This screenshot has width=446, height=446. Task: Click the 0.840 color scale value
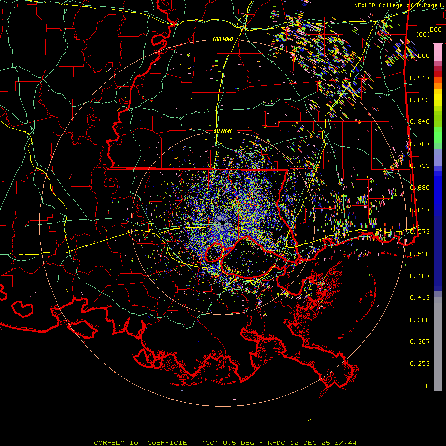420,122
